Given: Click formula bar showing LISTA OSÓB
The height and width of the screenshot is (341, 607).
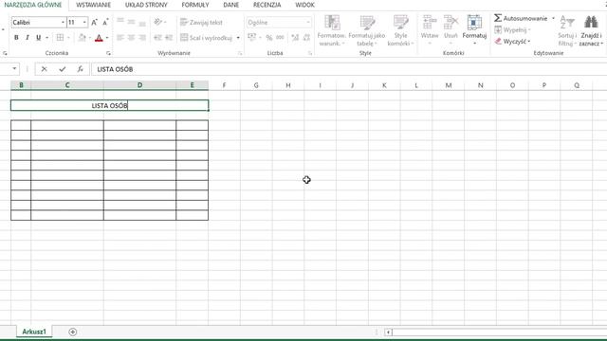Looking at the screenshot, I should click(x=348, y=69).
